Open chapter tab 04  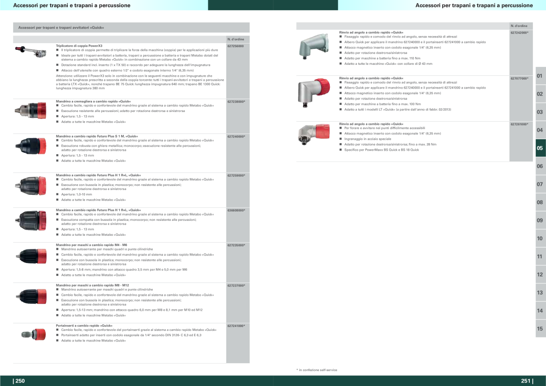coord(540,130)
